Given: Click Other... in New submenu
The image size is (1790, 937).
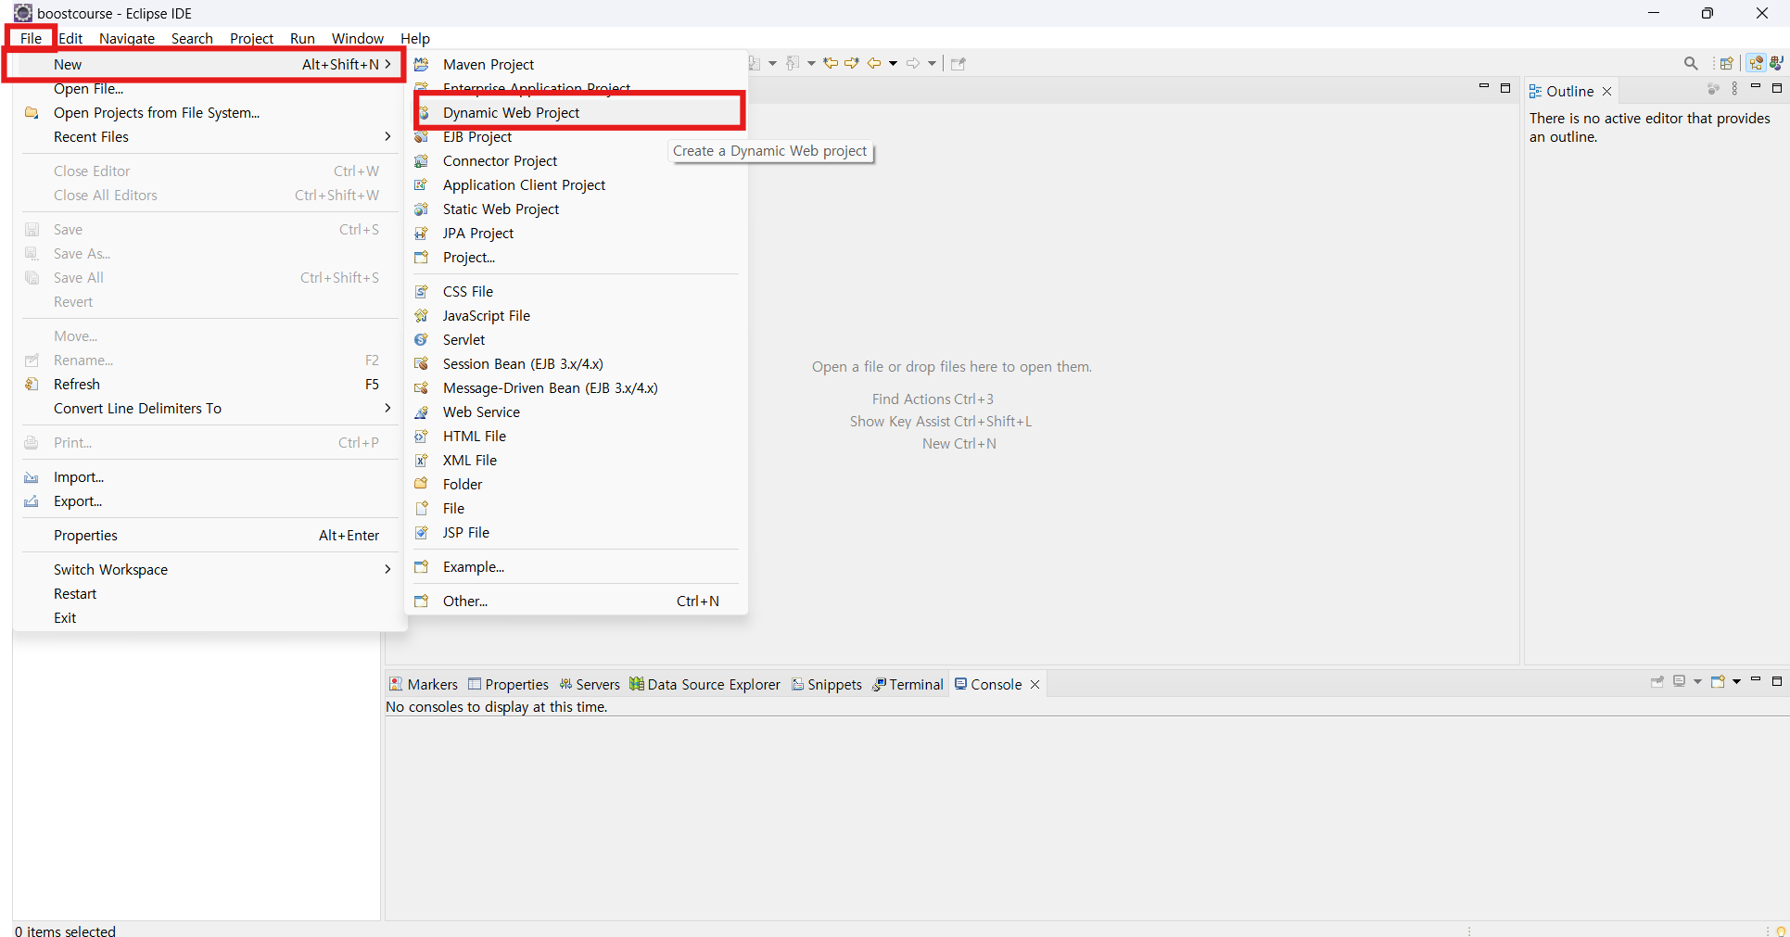Looking at the screenshot, I should coord(576,601).
